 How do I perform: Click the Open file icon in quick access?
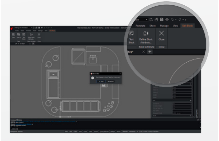156,20
